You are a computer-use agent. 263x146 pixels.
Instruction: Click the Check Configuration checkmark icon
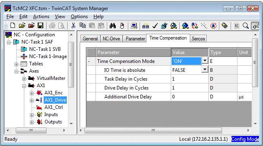coord(155,25)
